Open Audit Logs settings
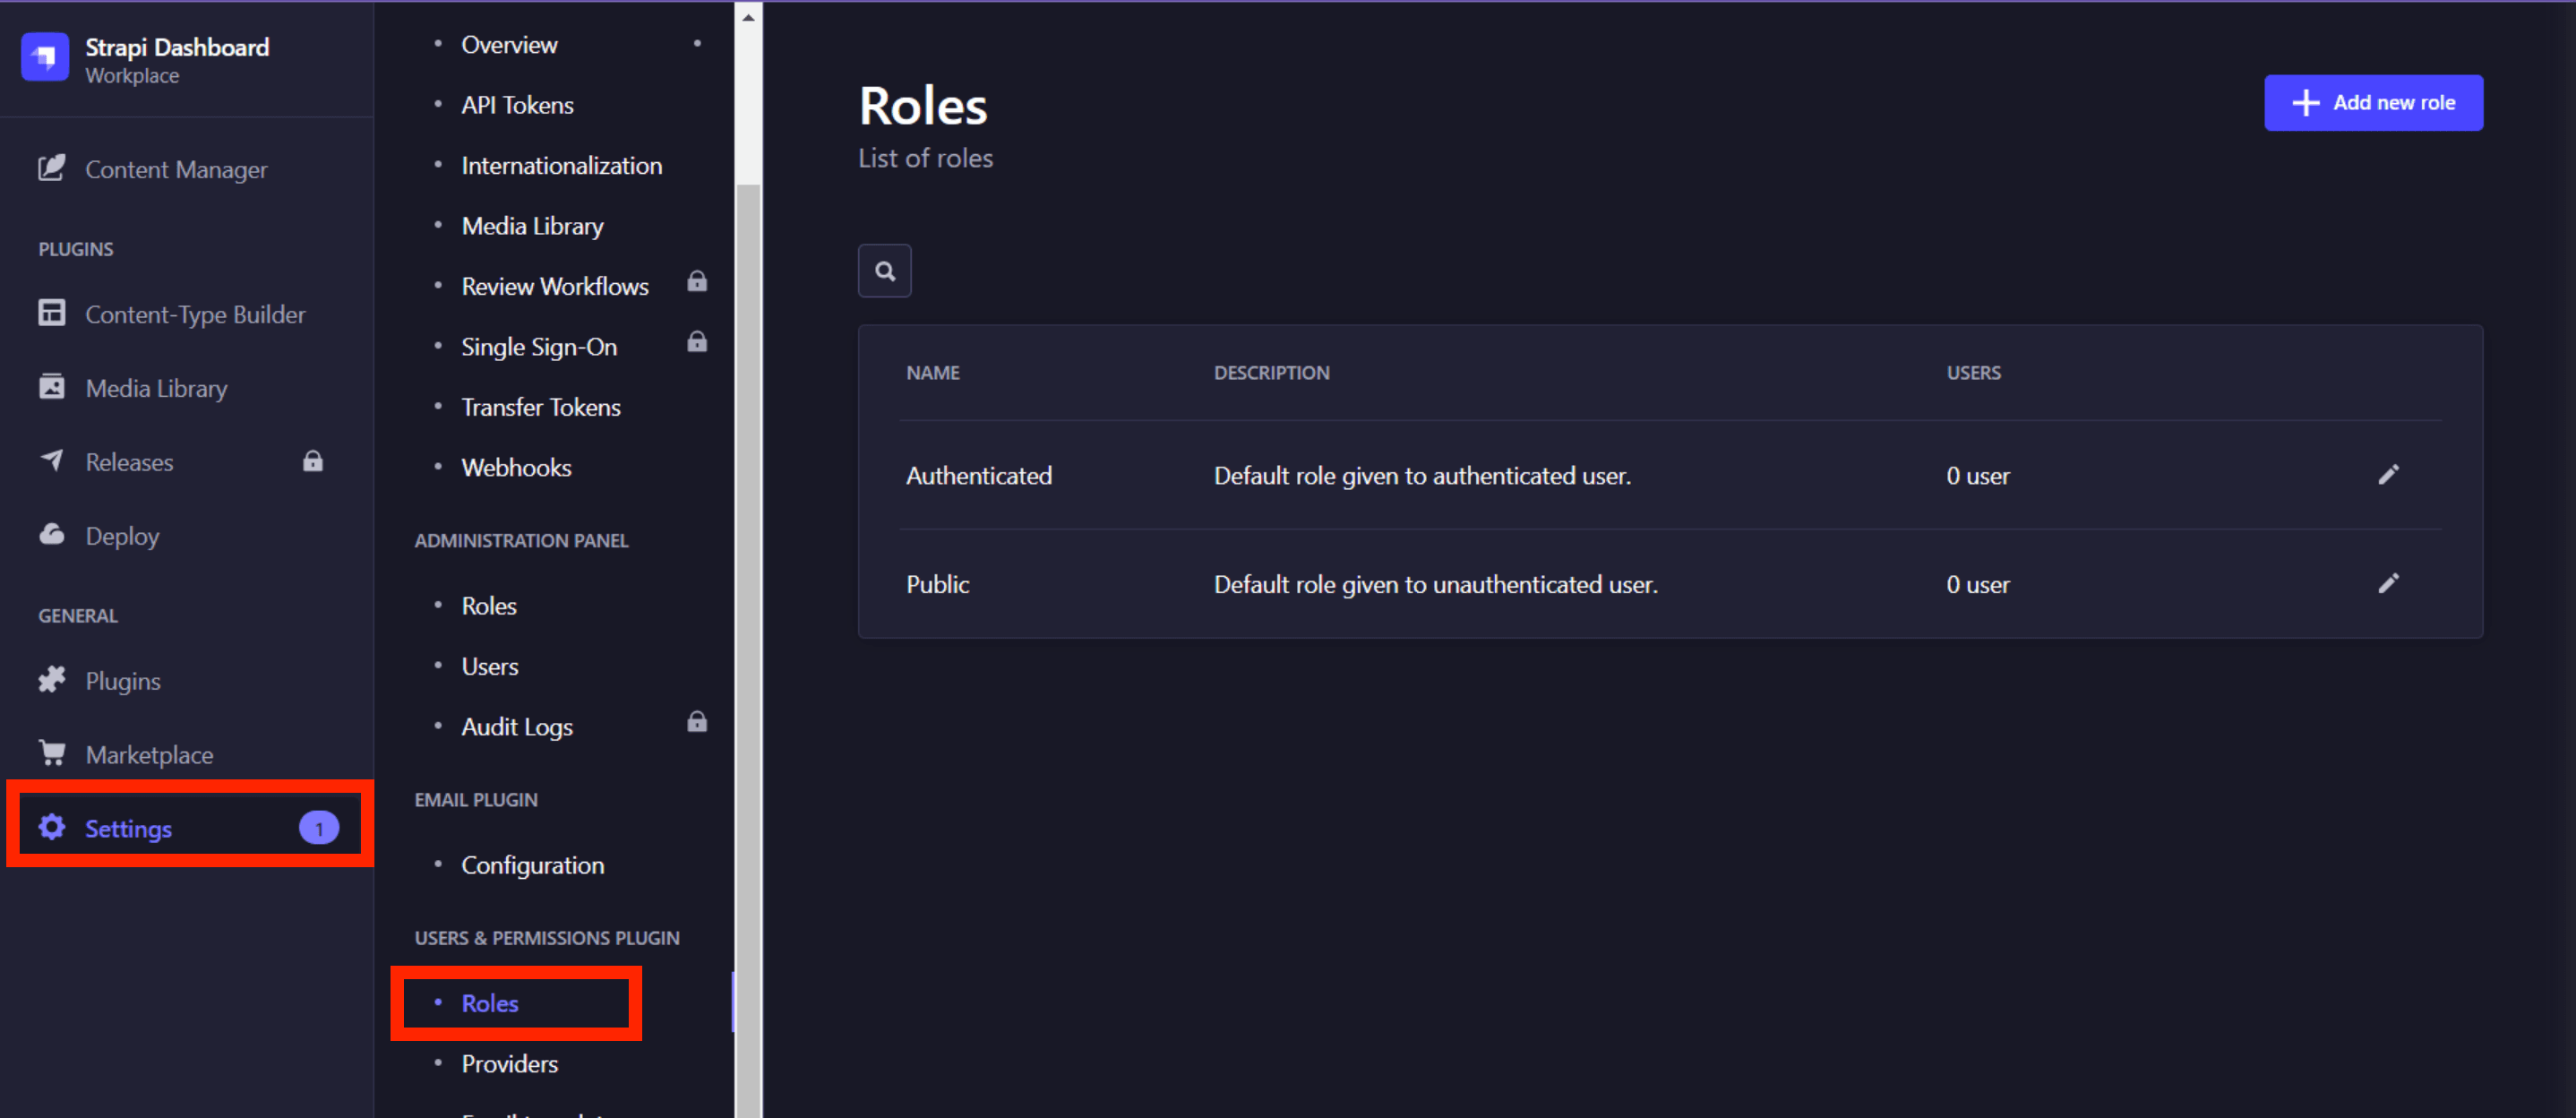 (x=517, y=727)
